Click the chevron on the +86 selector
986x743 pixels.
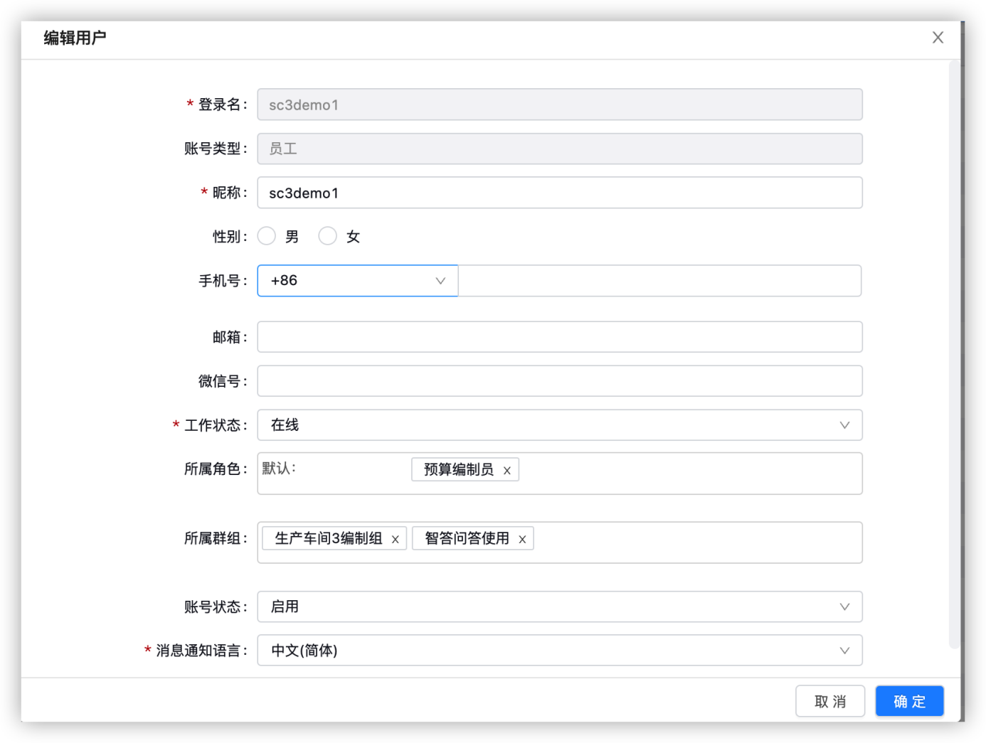[x=440, y=280]
